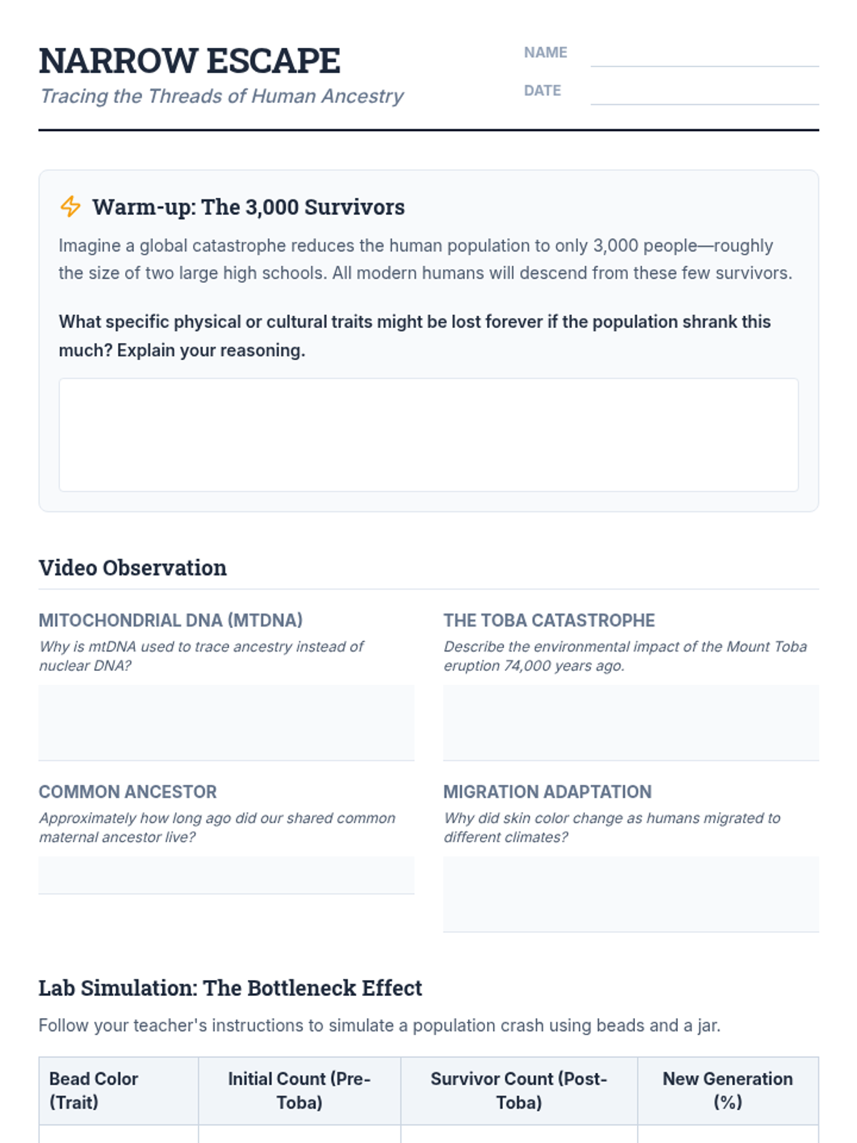Click the Lab Simulation: The Bottleneck Effect heading
Image resolution: width=857 pixels, height=1143 pixels.
230,988
